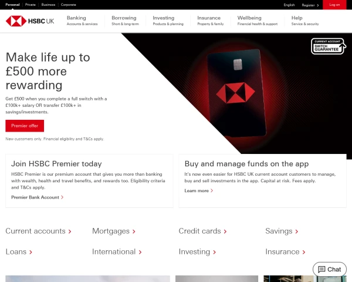Screen dimensions: 352x282
Task: Click the arrow next to Premier Bank Account
Action: pos(62,197)
